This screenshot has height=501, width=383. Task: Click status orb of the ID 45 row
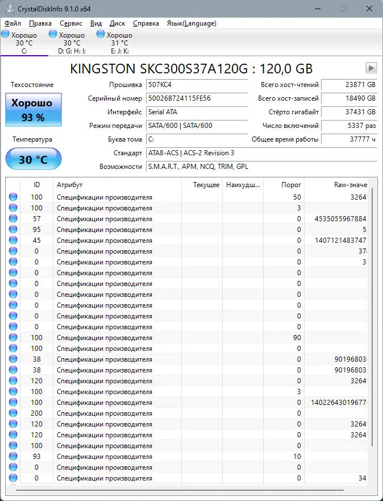click(13, 241)
